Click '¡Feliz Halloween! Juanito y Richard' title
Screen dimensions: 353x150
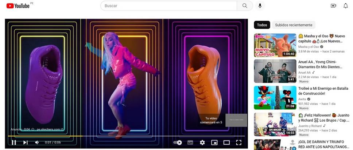coord(324,118)
